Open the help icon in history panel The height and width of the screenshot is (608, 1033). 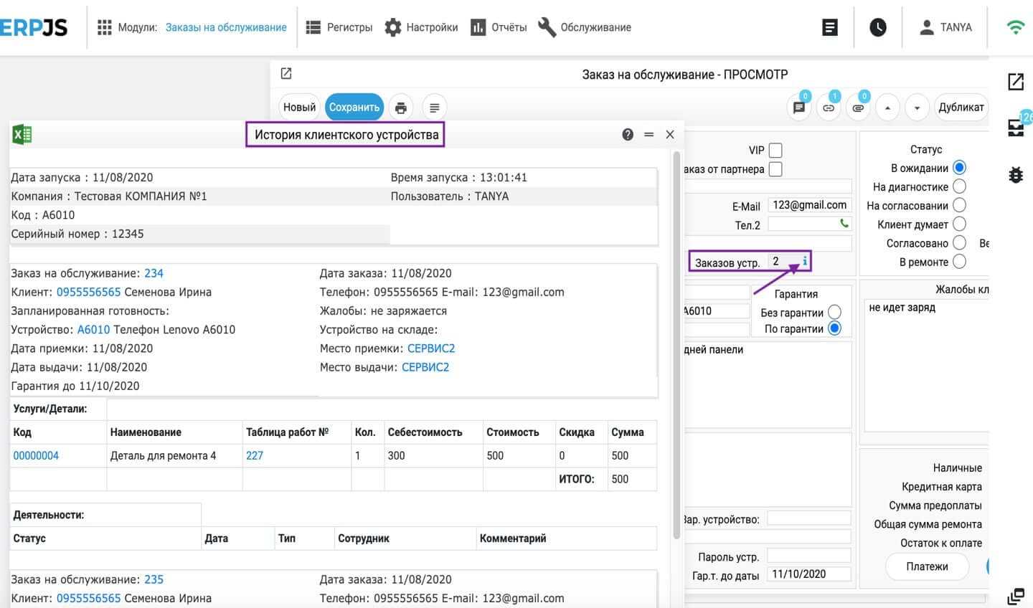tap(628, 134)
